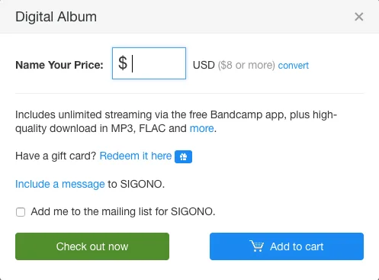Click the dollar sign inside the price box
The image size is (379, 280).
(x=123, y=63)
